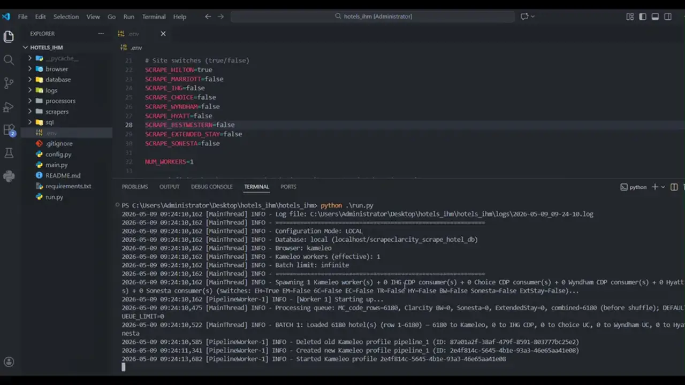
Task: Open the Selection menu
Action: click(x=66, y=17)
